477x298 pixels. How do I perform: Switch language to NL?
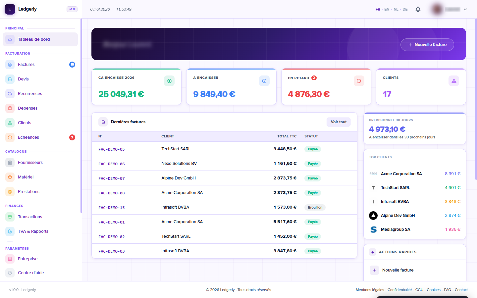[x=396, y=9]
